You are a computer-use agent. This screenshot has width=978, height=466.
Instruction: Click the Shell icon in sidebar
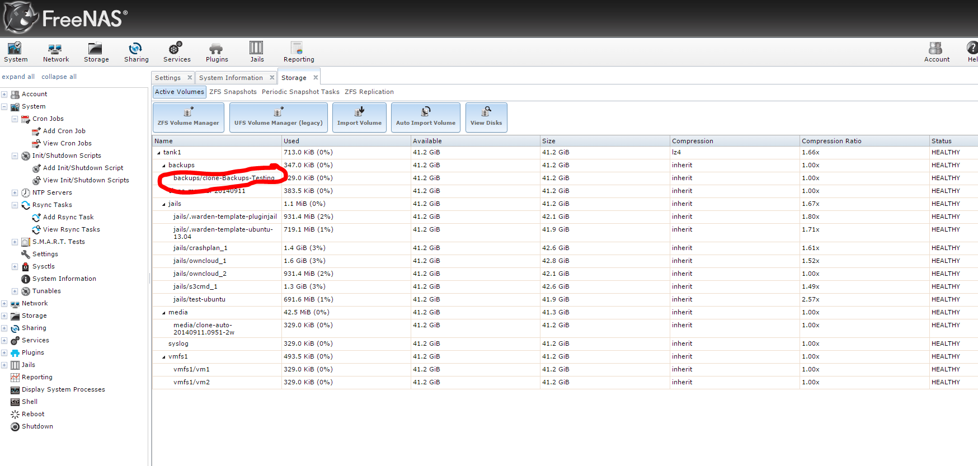[15, 402]
